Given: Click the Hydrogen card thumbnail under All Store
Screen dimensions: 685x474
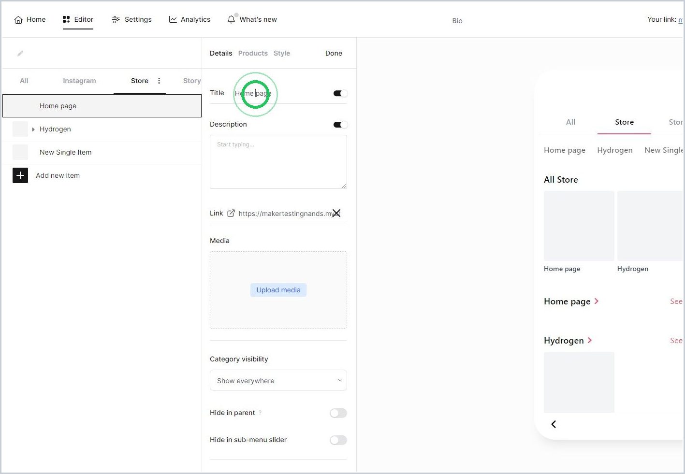Looking at the screenshot, I should pyautogui.click(x=650, y=226).
